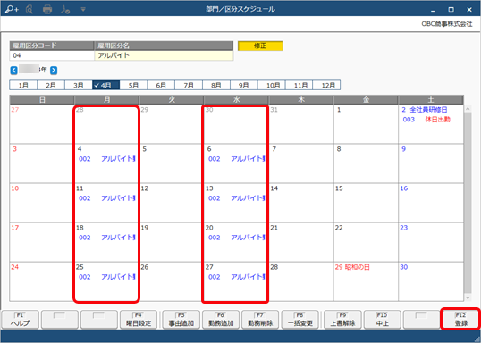Viewport: 481px width, 343px height.
Task: Select the Saturday day 30 cell
Action: pos(431,281)
